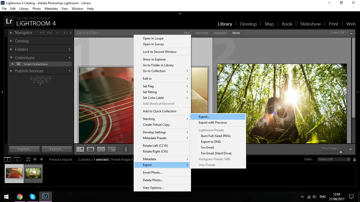Open toolbar content dropdown triangle
360x202 pixels.
click(351, 149)
